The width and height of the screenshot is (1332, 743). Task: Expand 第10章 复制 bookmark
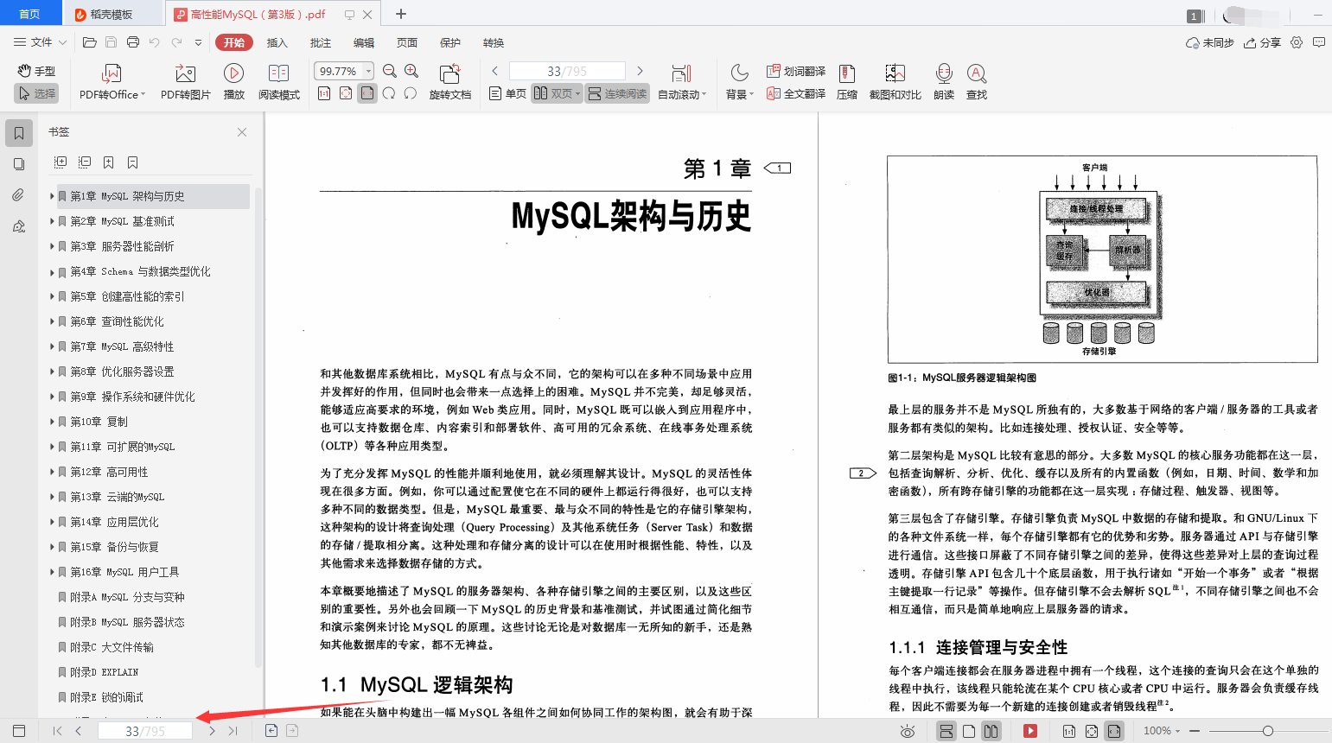(52, 422)
